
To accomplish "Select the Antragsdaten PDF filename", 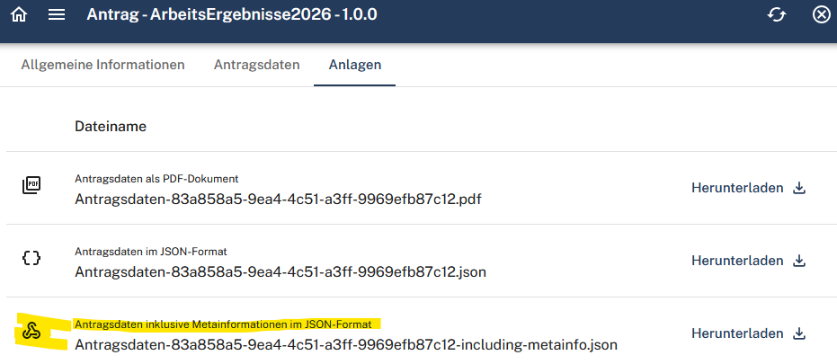I will click(278, 200).
